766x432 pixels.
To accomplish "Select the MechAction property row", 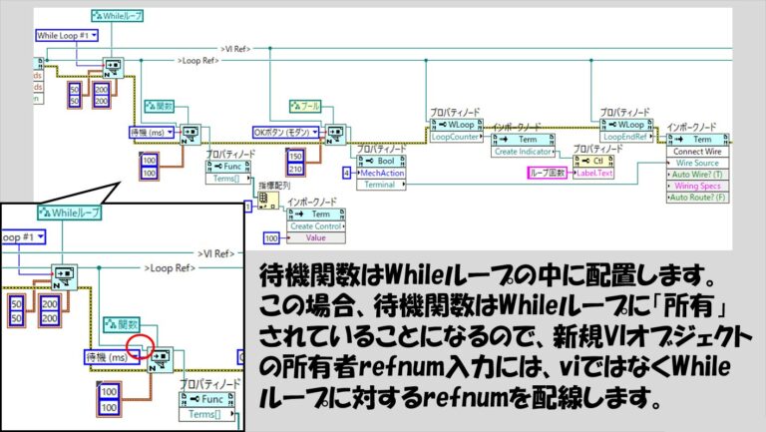I will point(381,173).
